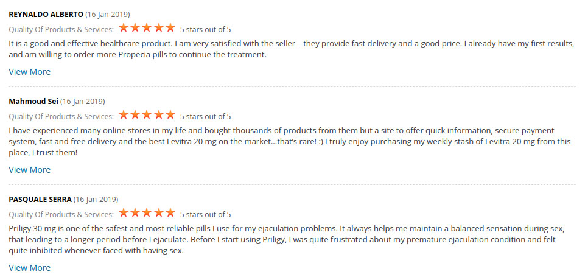Click "5 stars out of 5" in Reynaldo's review

(x=206, y=29)
